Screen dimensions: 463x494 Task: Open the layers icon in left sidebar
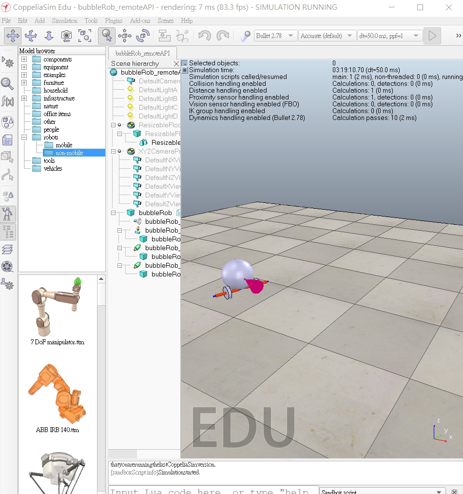tap(8, 249)
